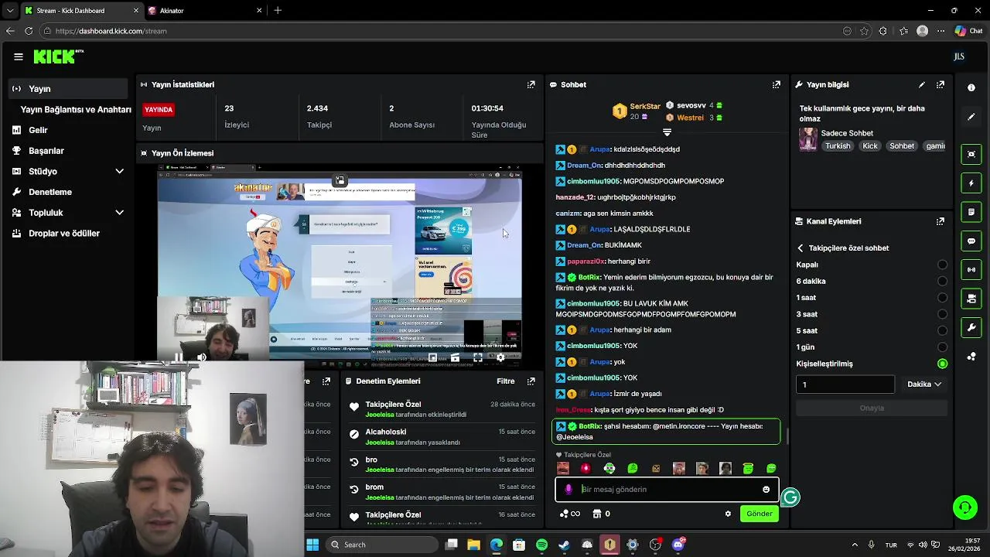Select the 6 dakika radio option

[942, 282]
